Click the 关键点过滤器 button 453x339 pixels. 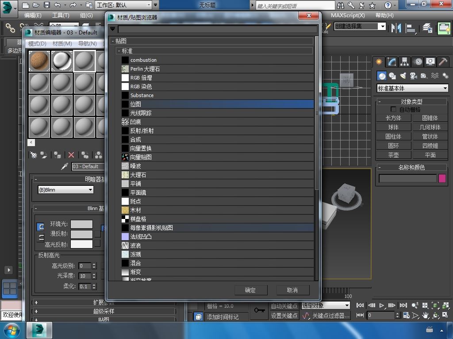point(331,316)
